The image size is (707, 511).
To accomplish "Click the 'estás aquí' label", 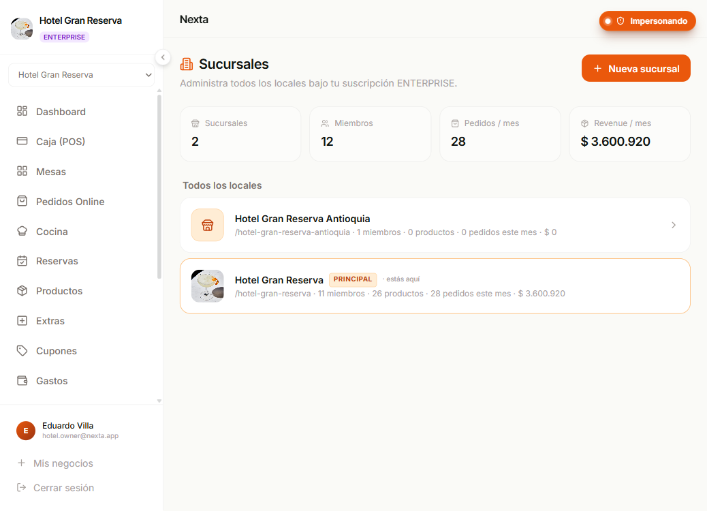I will point(403,279).
